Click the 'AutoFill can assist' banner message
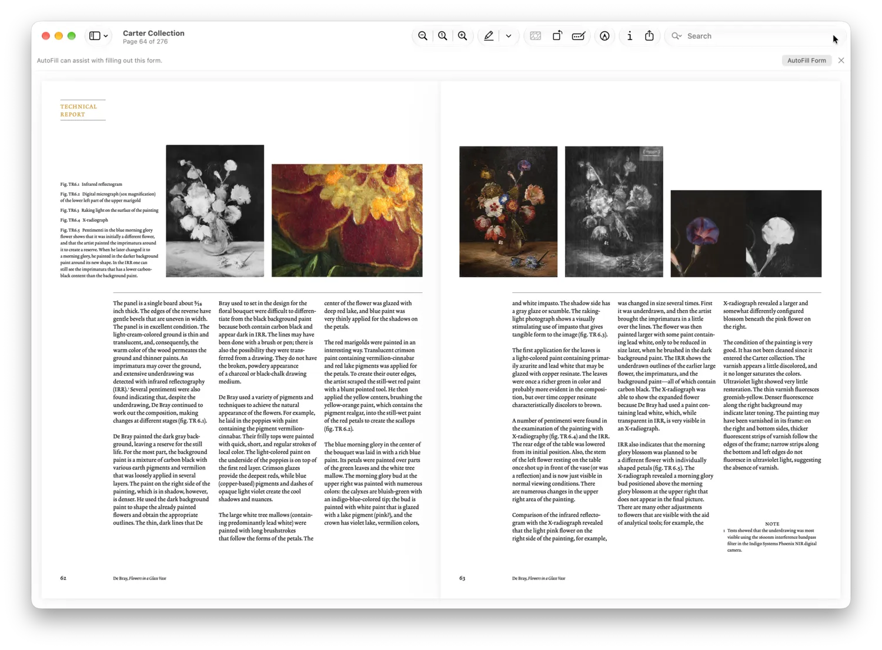Screen dimensions: 882x650 click(x=99, y=61)
